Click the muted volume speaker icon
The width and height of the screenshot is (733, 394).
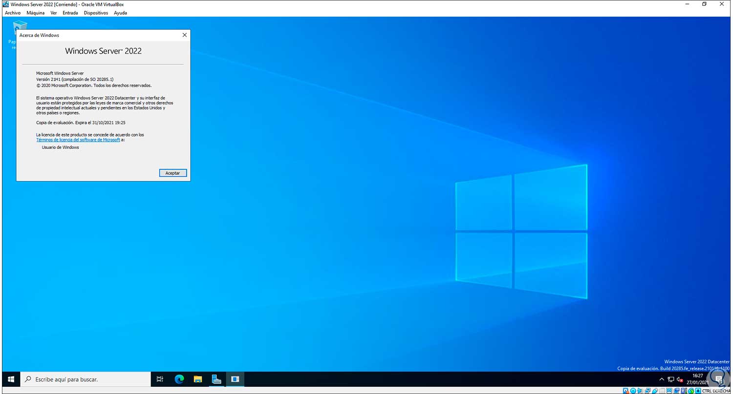[x=680, y=379]
